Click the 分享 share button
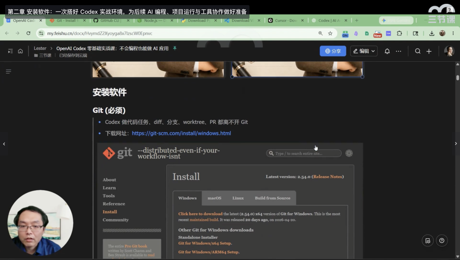The width and height of the screenshot is (460, 260). pyautogui.click(x=333, y=51)
